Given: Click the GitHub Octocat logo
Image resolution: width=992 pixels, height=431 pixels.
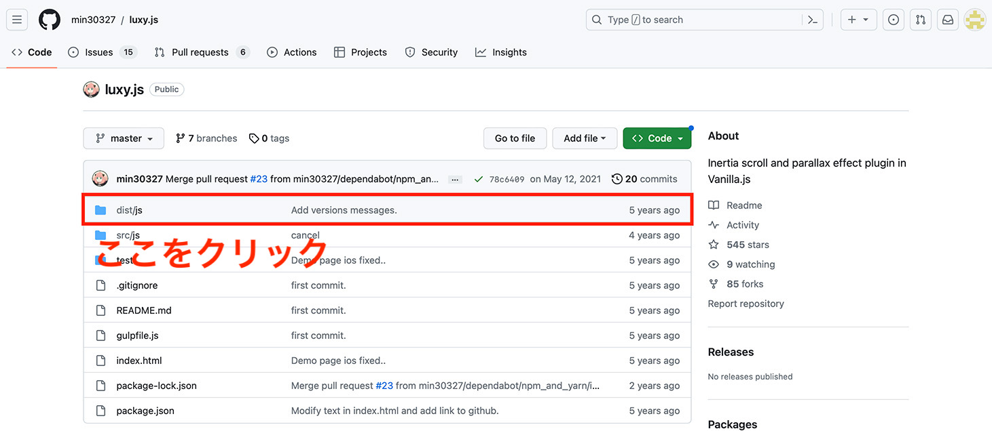Looking at the screenshot, I should click(50, 20).
